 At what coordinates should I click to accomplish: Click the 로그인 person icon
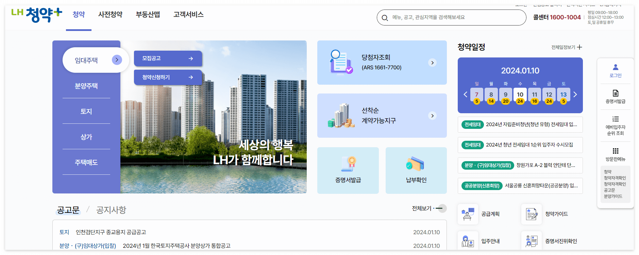click(616, 67)
